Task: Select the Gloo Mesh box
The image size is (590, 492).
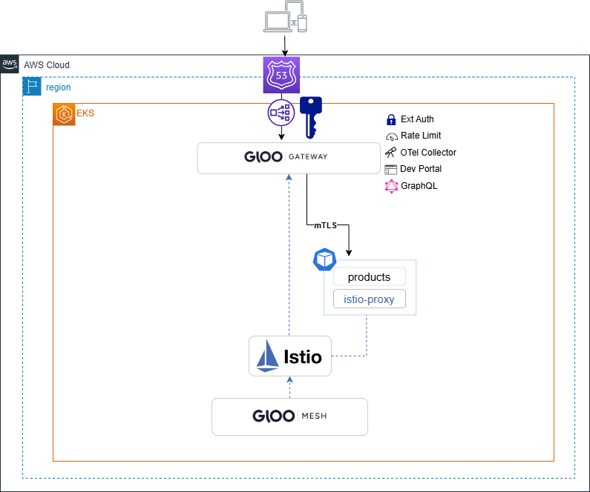Action: 289,417
